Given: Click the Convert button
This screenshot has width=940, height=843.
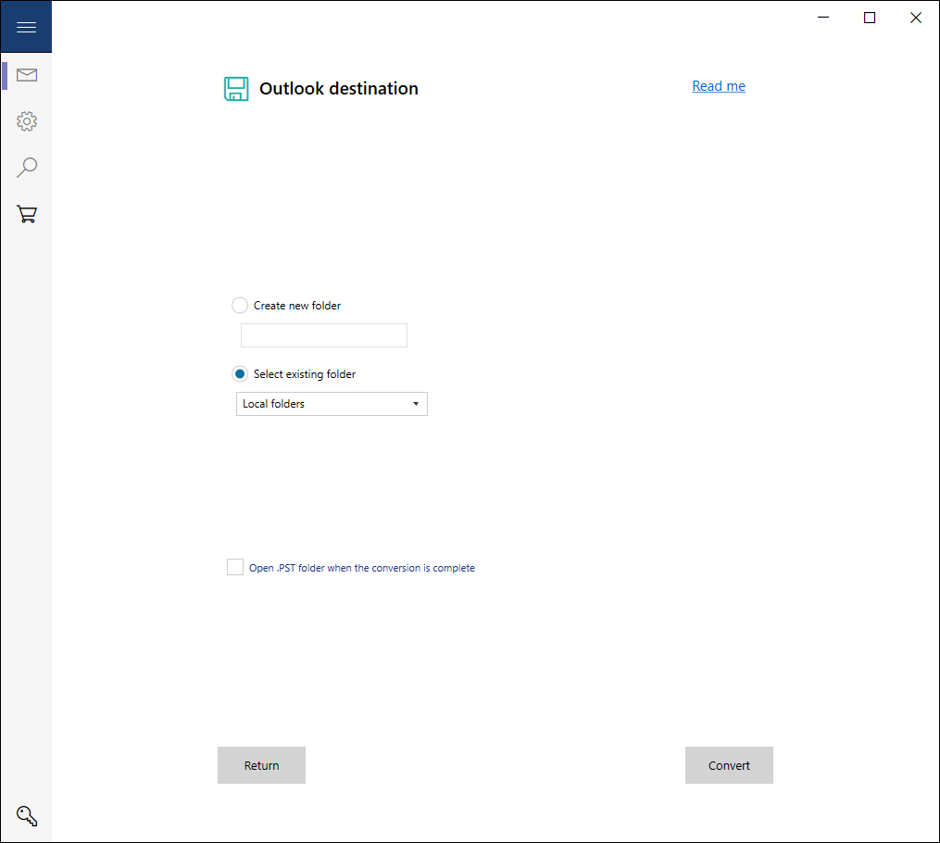Looking at the screenshot, I should tap(729, 765).
